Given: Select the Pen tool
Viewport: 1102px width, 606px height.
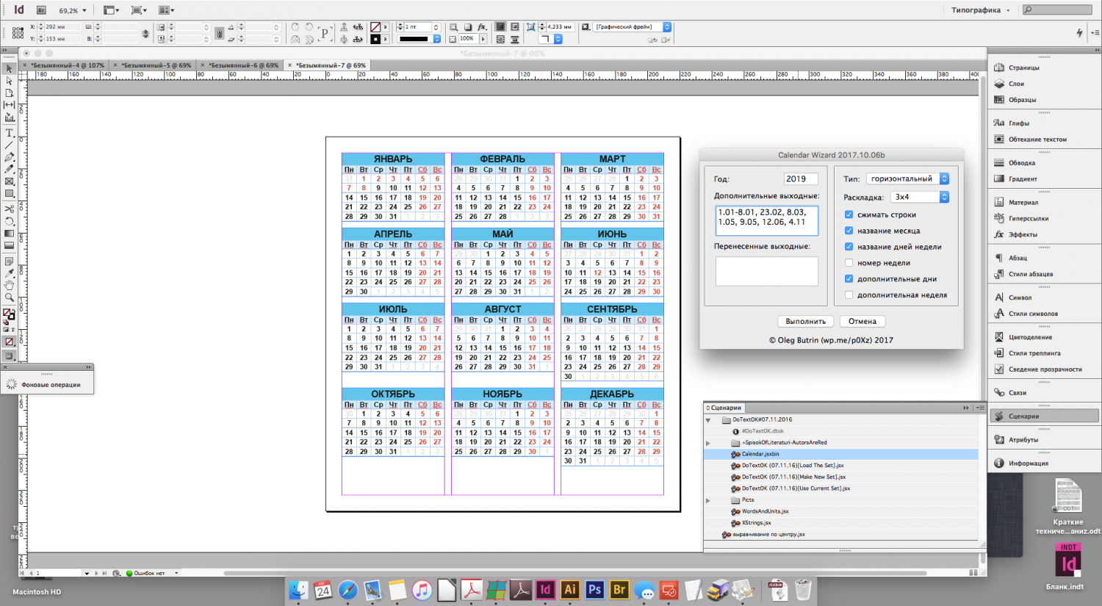Looking at the screenshot, I should click(x=10, y=157).
